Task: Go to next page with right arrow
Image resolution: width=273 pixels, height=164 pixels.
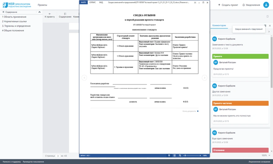Action: pyautogui.click(x=204, y=78)
